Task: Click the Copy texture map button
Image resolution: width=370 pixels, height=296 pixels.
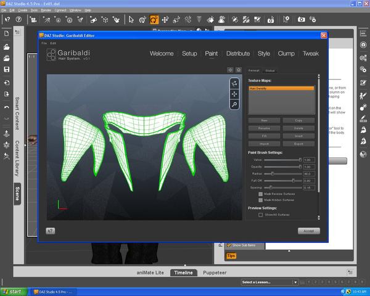Action: pos(298,121)
